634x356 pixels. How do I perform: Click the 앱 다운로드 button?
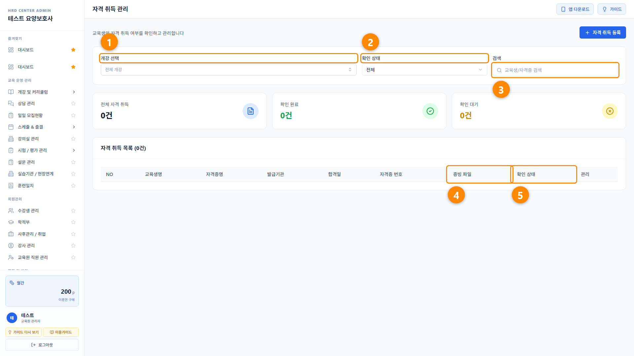(x=575, y=9)
